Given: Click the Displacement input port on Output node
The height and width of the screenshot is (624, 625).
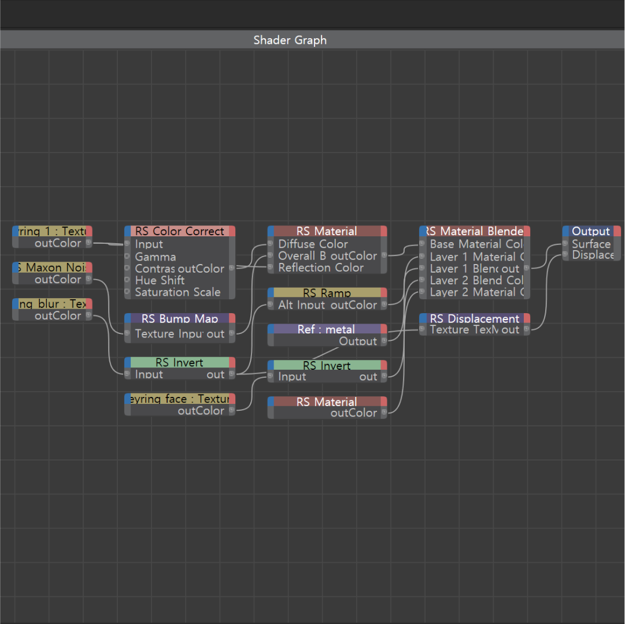Looking at the screenshot, I should tap(565, 254).
